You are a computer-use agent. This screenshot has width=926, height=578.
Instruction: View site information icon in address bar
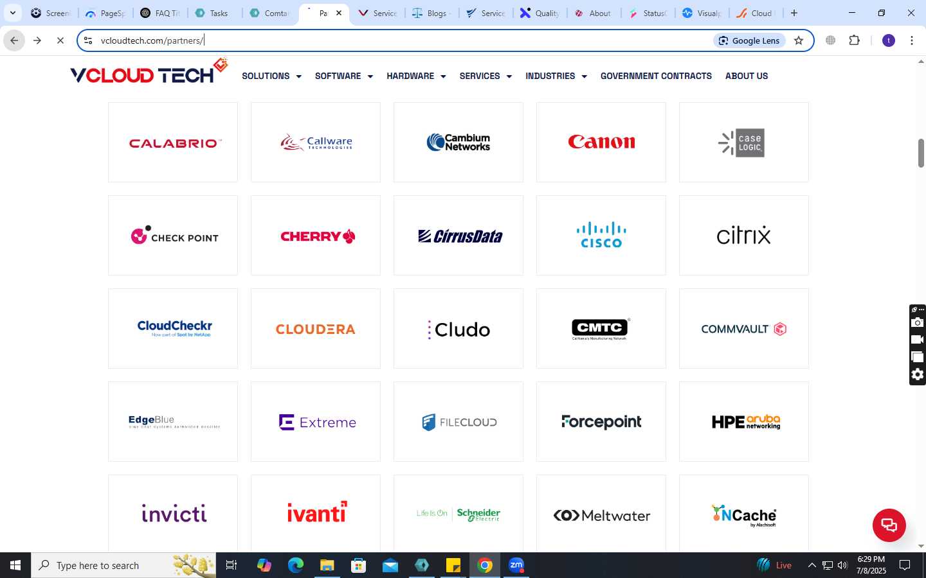(x=88, y=40)
